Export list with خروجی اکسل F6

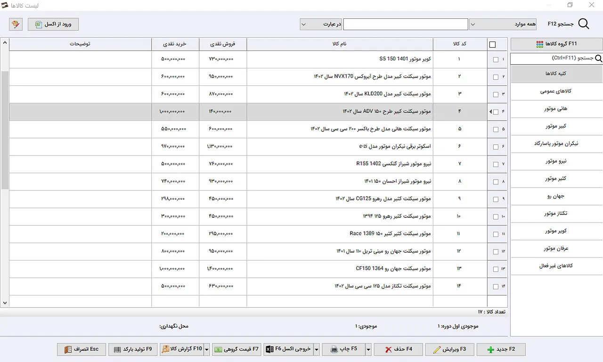click(x=288, y=349)
